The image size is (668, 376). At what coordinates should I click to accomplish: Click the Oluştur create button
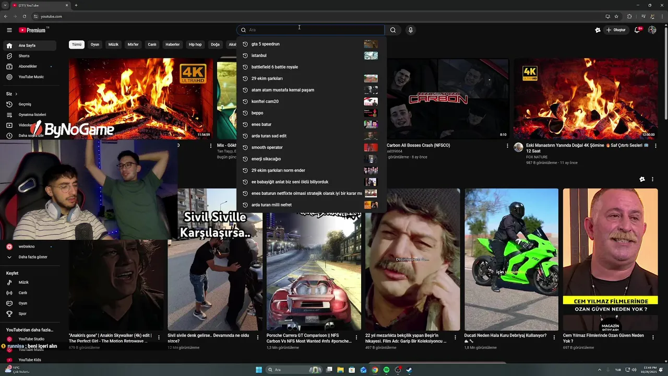[616, 30]
